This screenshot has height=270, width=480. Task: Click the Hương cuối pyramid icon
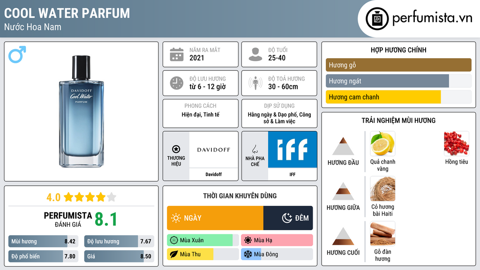pos(343,236)
